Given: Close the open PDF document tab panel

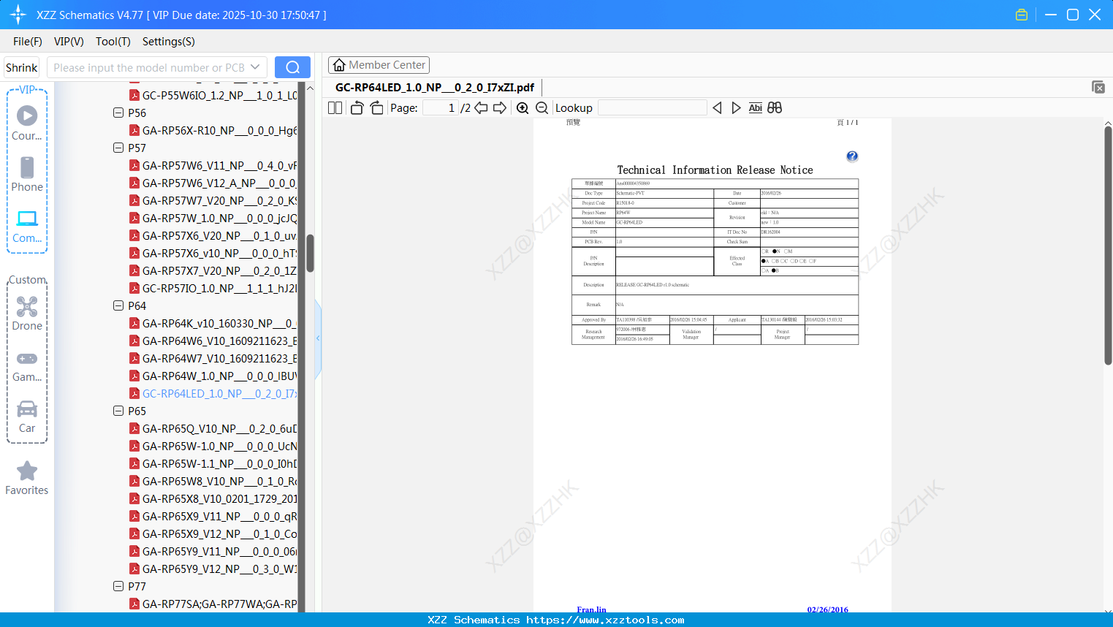Looking at the screenshot, I should tap(1098, 87).
